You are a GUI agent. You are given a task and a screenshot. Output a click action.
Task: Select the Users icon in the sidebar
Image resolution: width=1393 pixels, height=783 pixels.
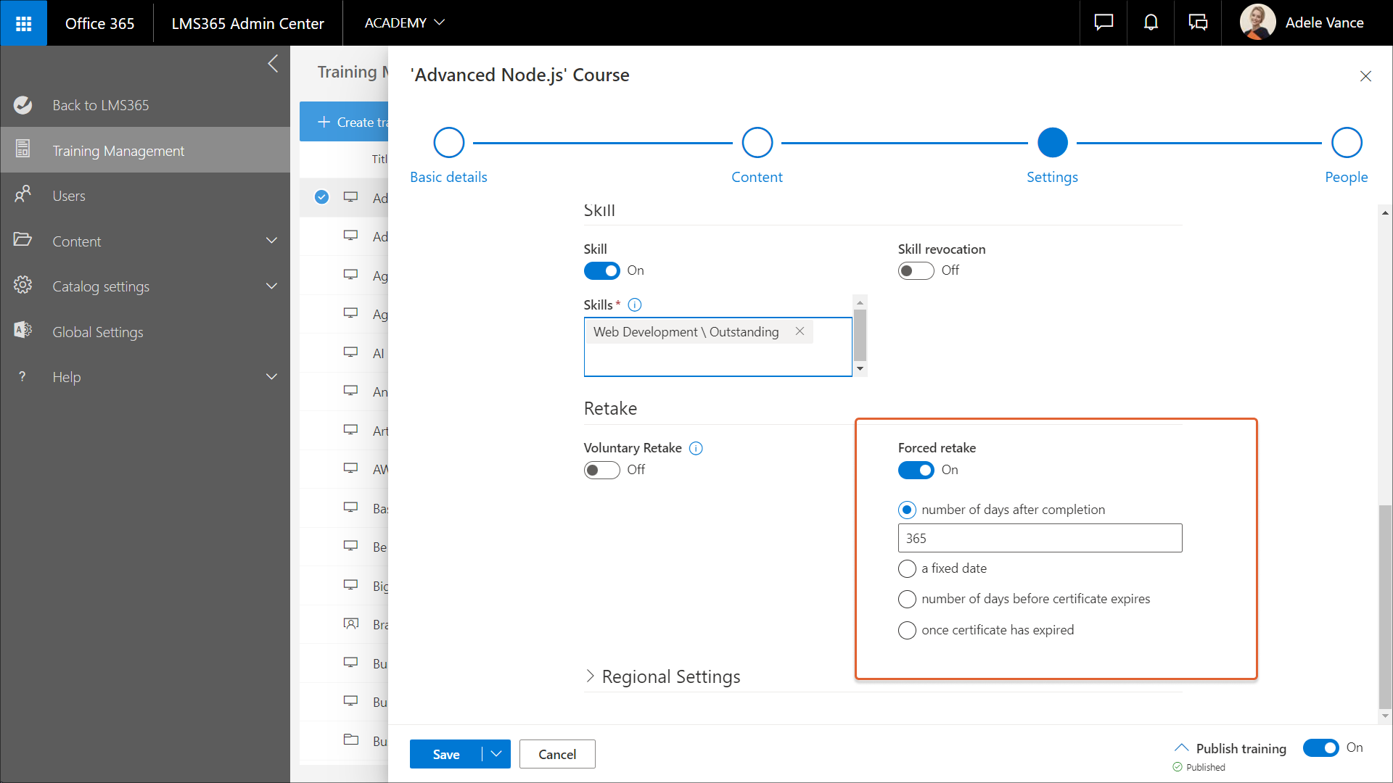tap(22, 195)
